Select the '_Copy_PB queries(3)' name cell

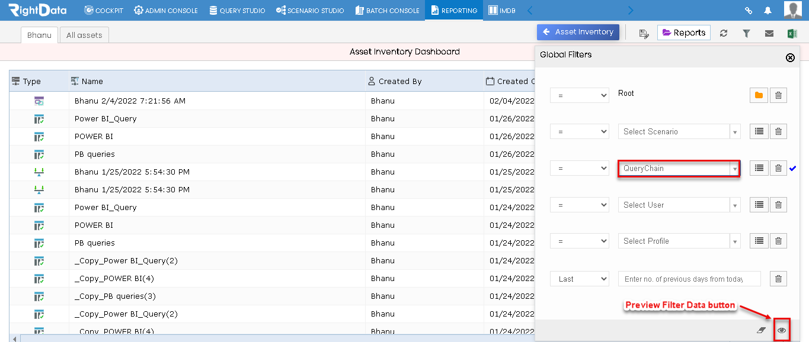(217, 296)
